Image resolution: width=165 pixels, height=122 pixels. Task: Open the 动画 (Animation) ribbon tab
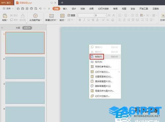tap(91, 9)
